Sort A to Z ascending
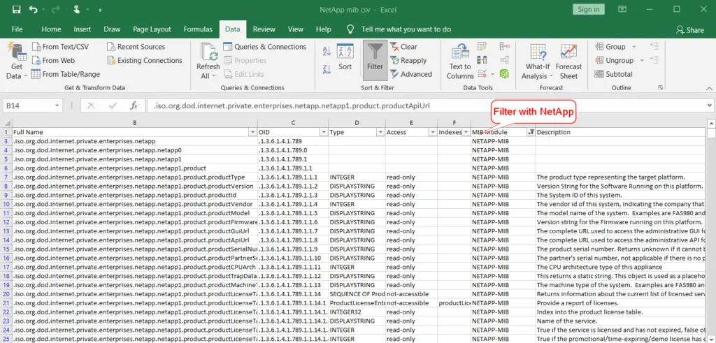This screenshot has height=343, width=716. (327, 51)
